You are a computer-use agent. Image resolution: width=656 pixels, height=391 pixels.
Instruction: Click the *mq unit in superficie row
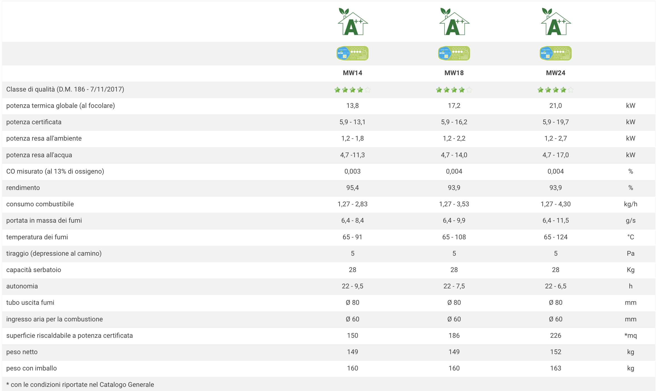tap(630, 336)
